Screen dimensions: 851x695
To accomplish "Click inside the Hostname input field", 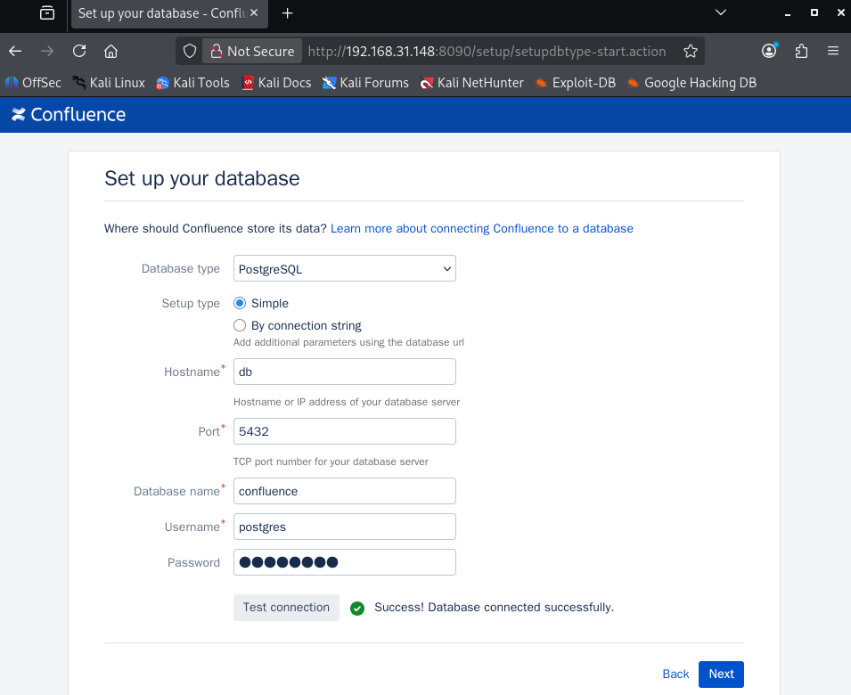I will tap(344, 372).
